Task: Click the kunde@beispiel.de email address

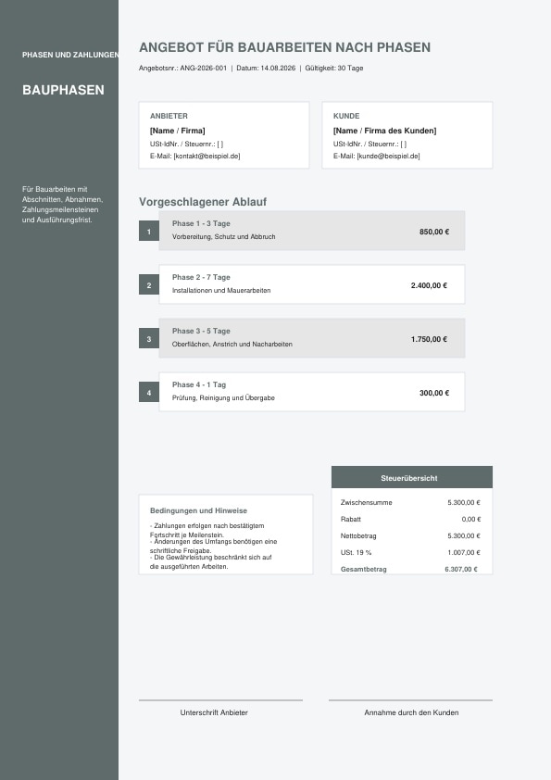Action: (388, 157)
